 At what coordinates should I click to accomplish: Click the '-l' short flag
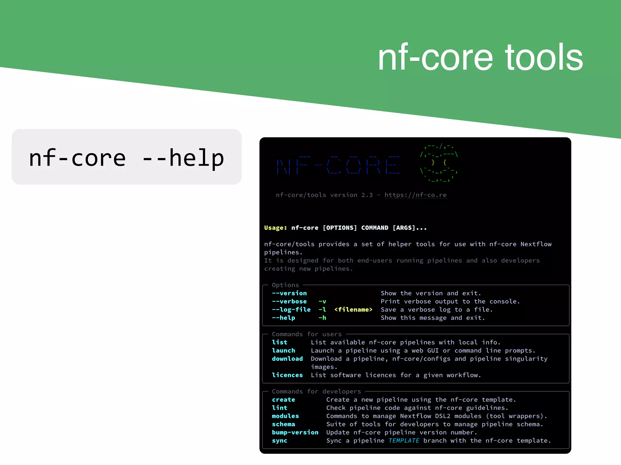[x=322, y=309]
